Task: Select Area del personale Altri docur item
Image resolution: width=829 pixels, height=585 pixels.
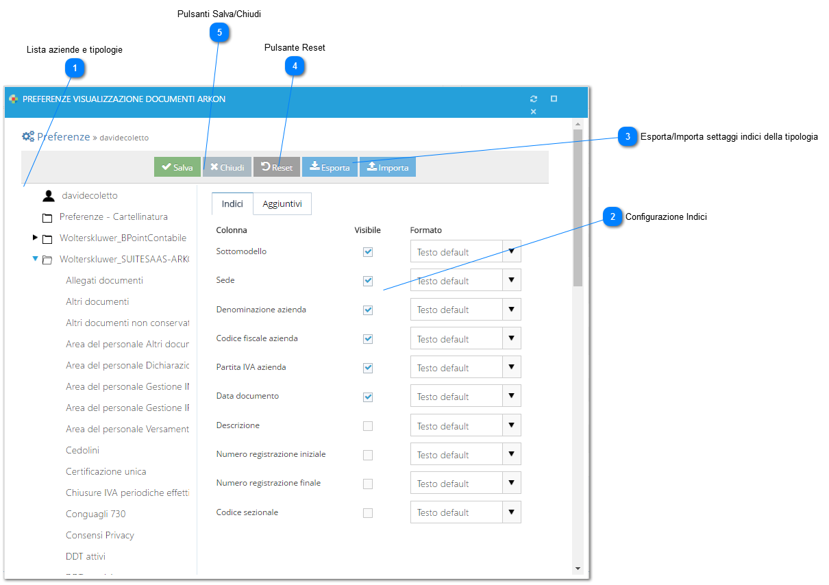Action: coord(127,345)
